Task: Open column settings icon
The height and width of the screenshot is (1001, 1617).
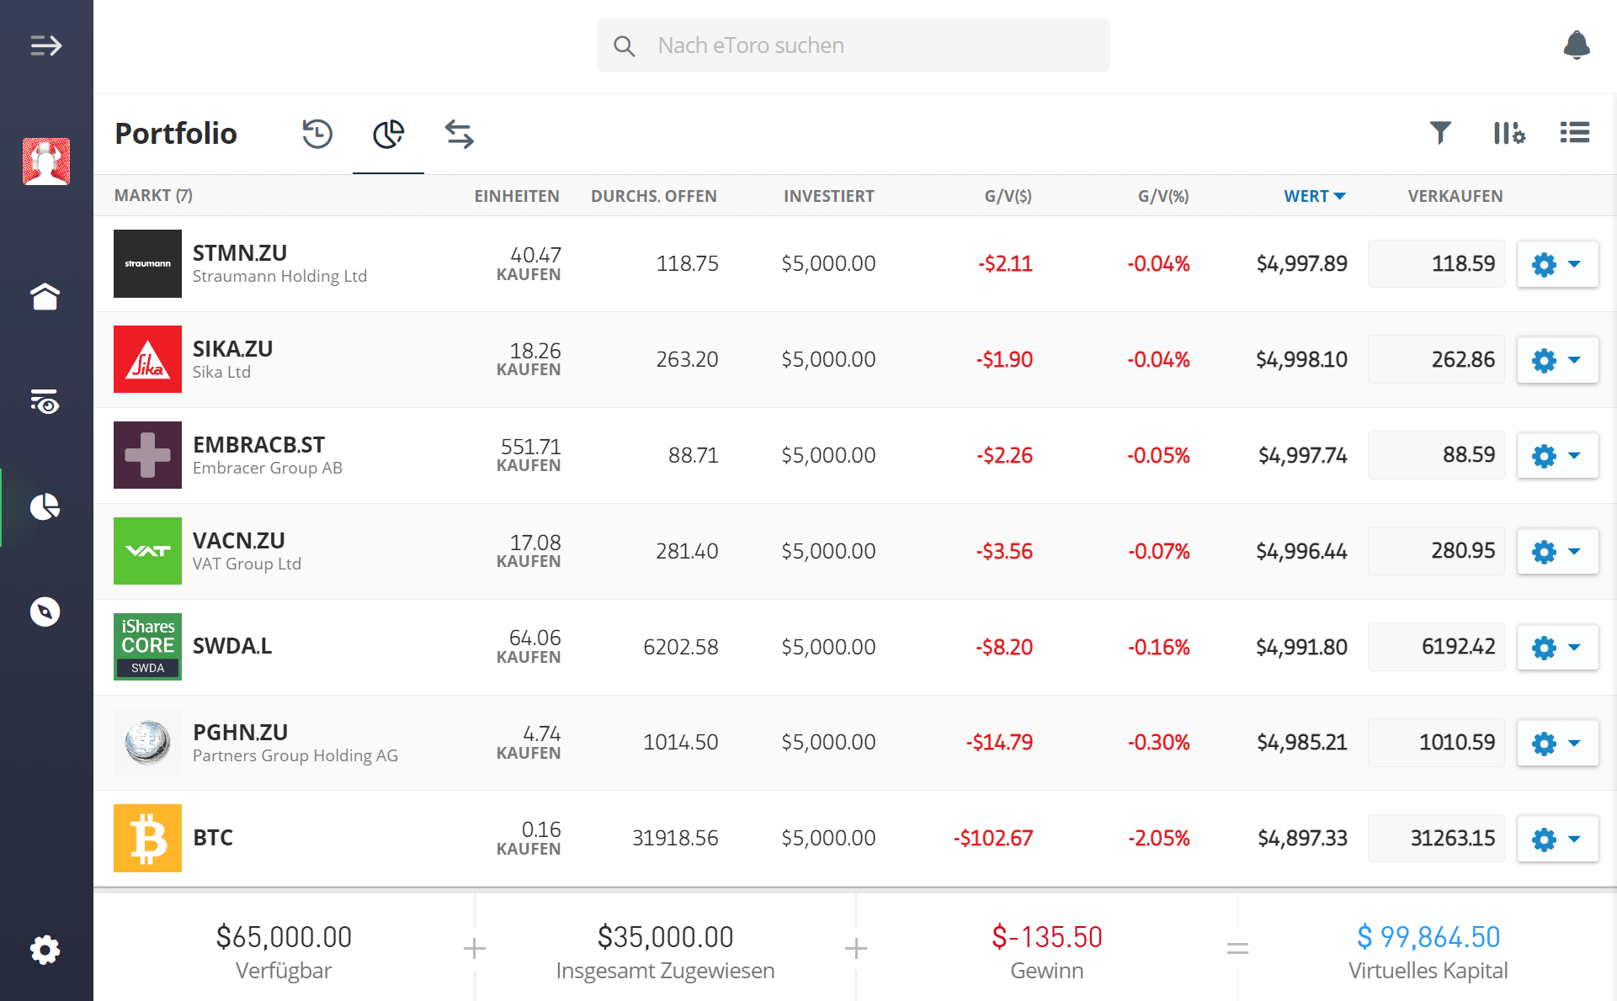Action: tap(1509, 133)
